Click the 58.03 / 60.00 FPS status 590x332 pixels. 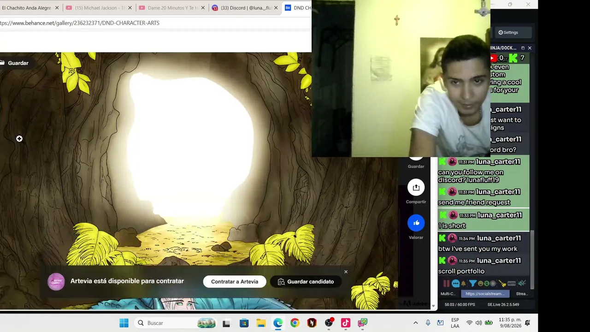point(460,305)
